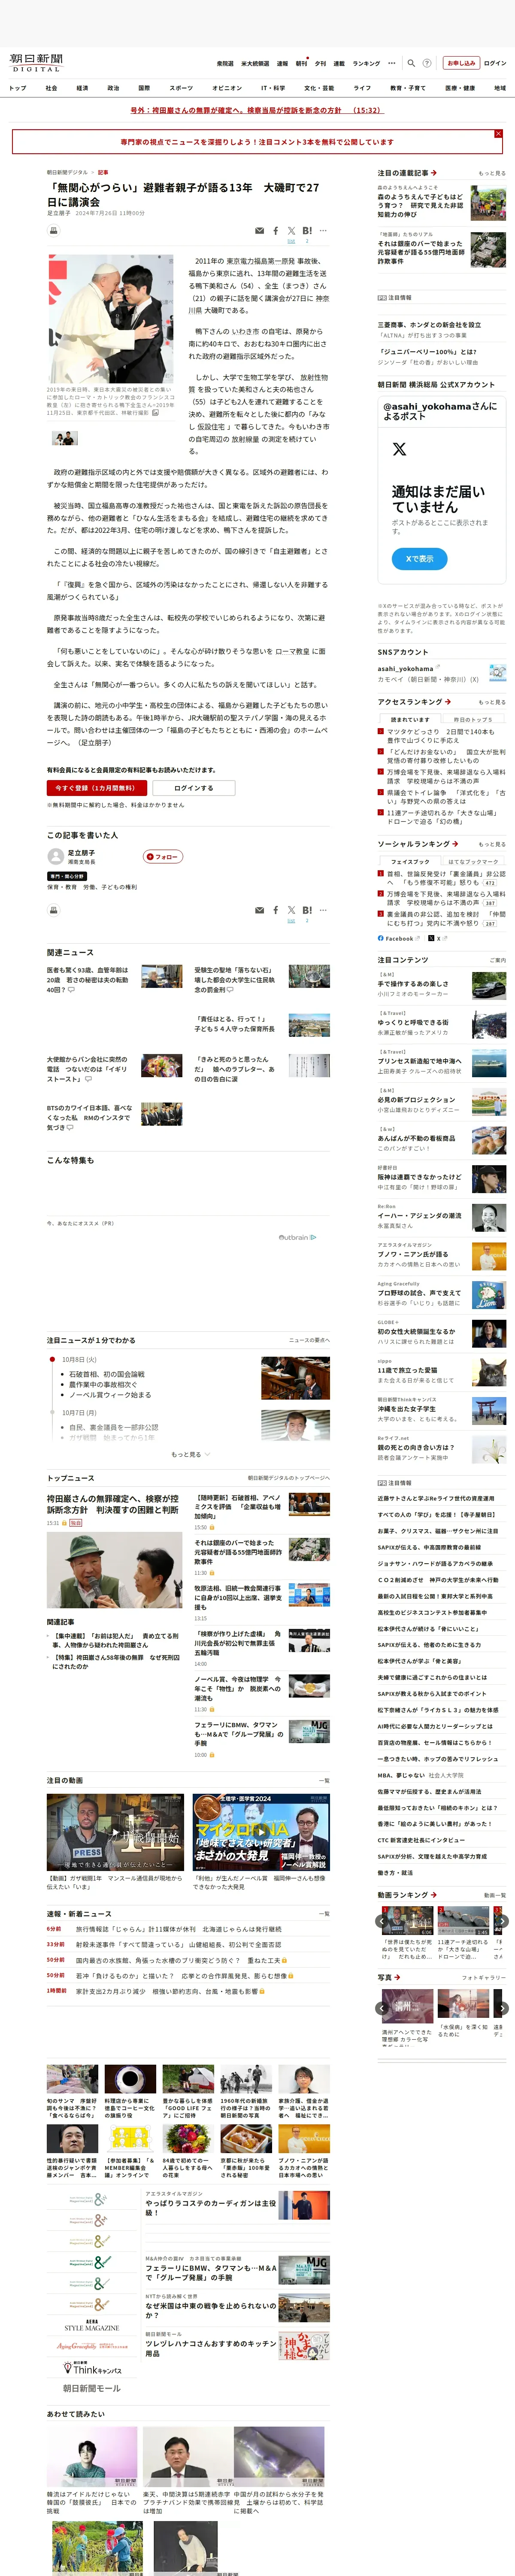Advance photo gallery carousel right arrow
The width and height of the screenshot is (515, 2576).
tap(502, 2007)
